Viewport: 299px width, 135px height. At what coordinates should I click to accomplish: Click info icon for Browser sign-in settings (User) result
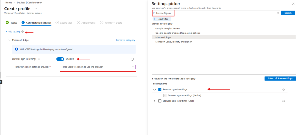283,101
